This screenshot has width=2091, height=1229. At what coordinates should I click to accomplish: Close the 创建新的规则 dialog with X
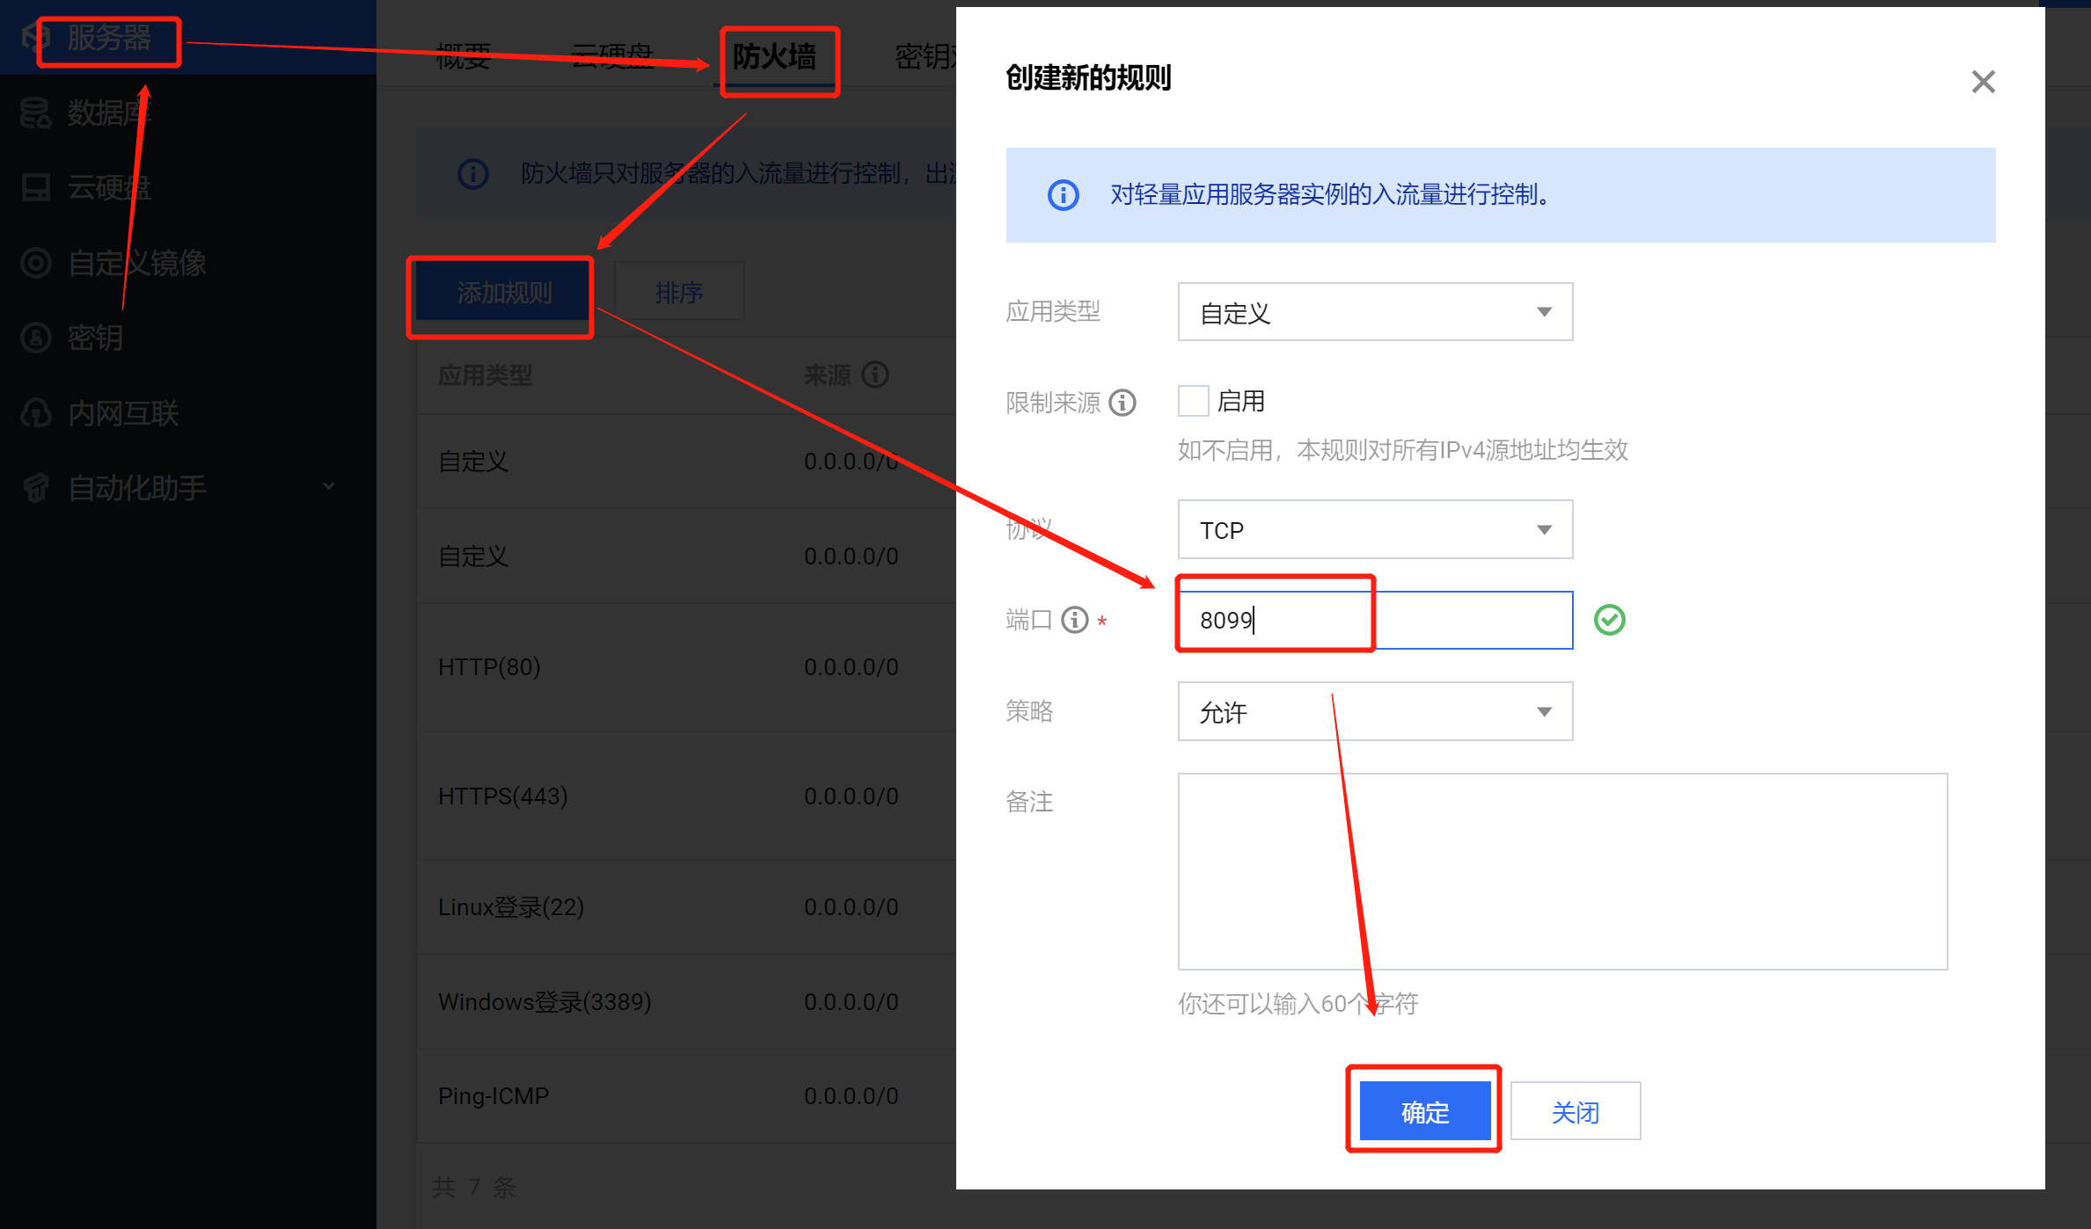pyautogui.click(x=1983, y=82)
